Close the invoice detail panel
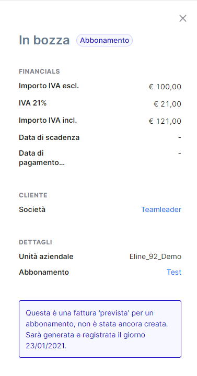 click(183, 18)
